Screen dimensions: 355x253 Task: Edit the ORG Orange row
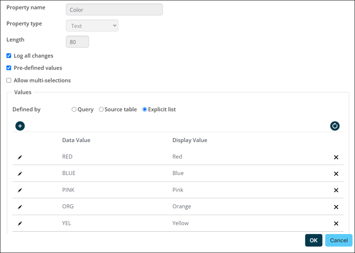(20, 207)
